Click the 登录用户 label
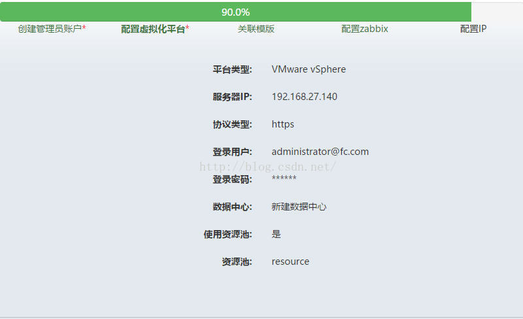523x319 pixels. click(x=233, y=152)
